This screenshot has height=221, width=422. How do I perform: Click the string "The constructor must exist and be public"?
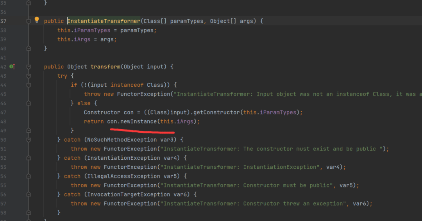pos(309,149)
